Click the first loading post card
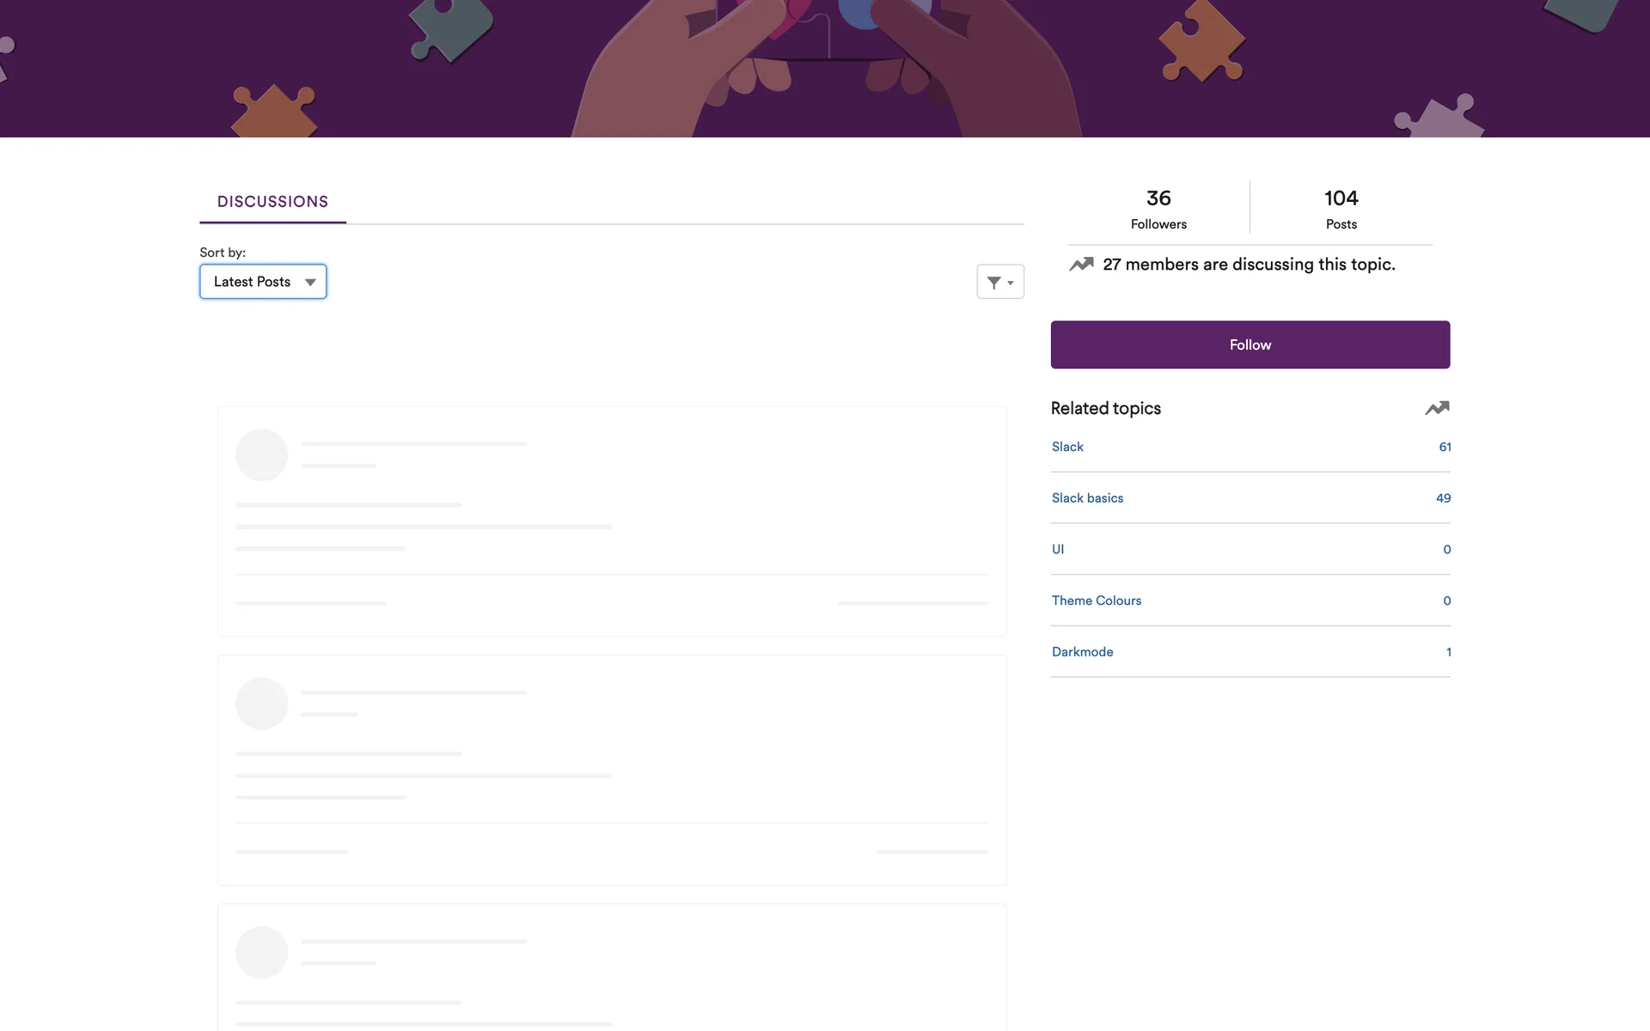1650x1031 pixels. (612, 522)
